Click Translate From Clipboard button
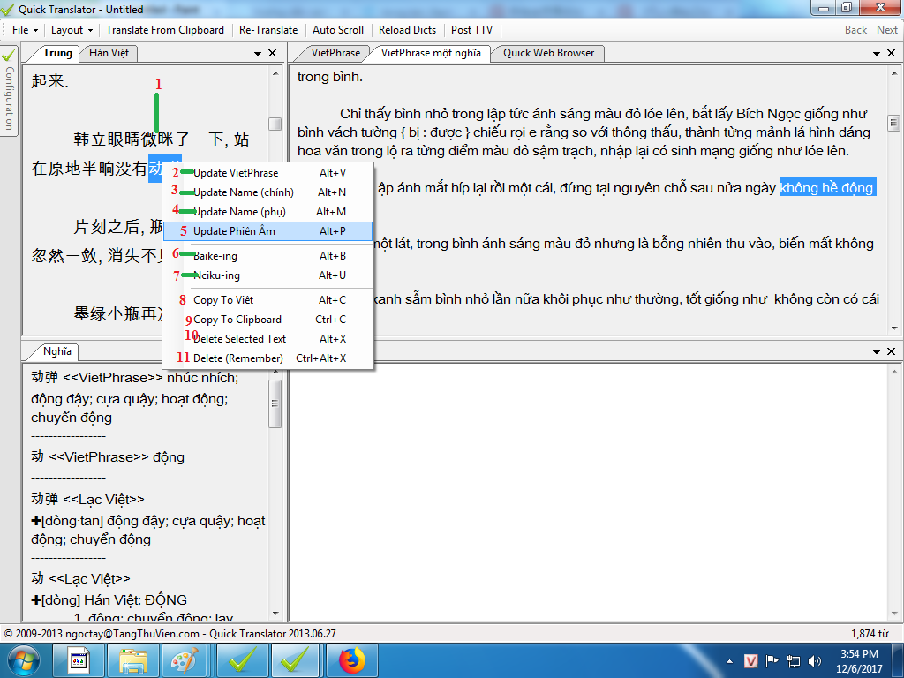 point(165,30)
